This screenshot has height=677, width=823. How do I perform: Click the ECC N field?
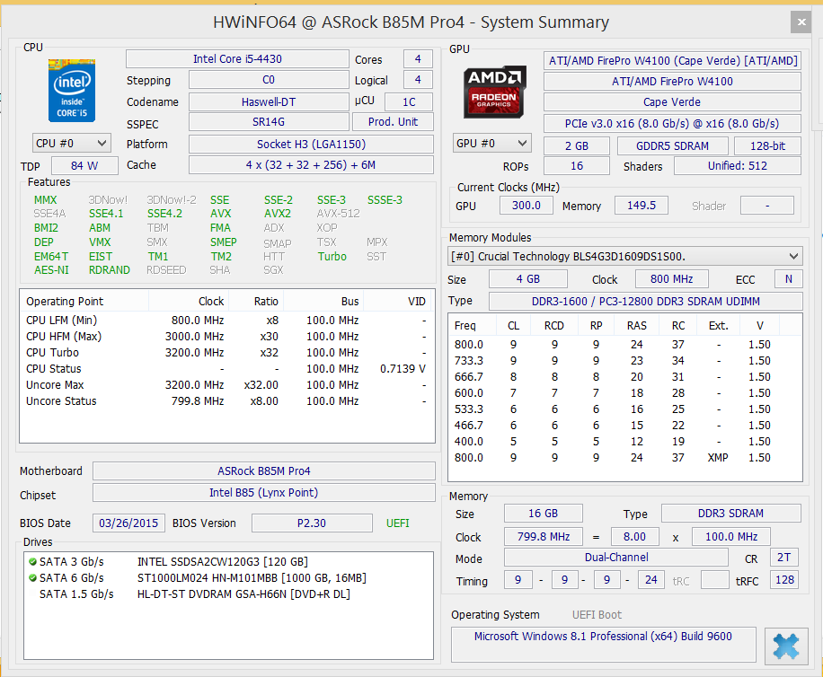pyautogui.click(x=788, y=279)
